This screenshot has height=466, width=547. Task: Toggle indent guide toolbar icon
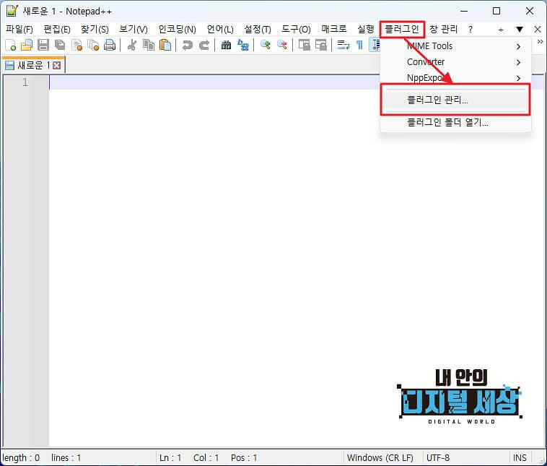pyautogui.click(x=375, y=45)
